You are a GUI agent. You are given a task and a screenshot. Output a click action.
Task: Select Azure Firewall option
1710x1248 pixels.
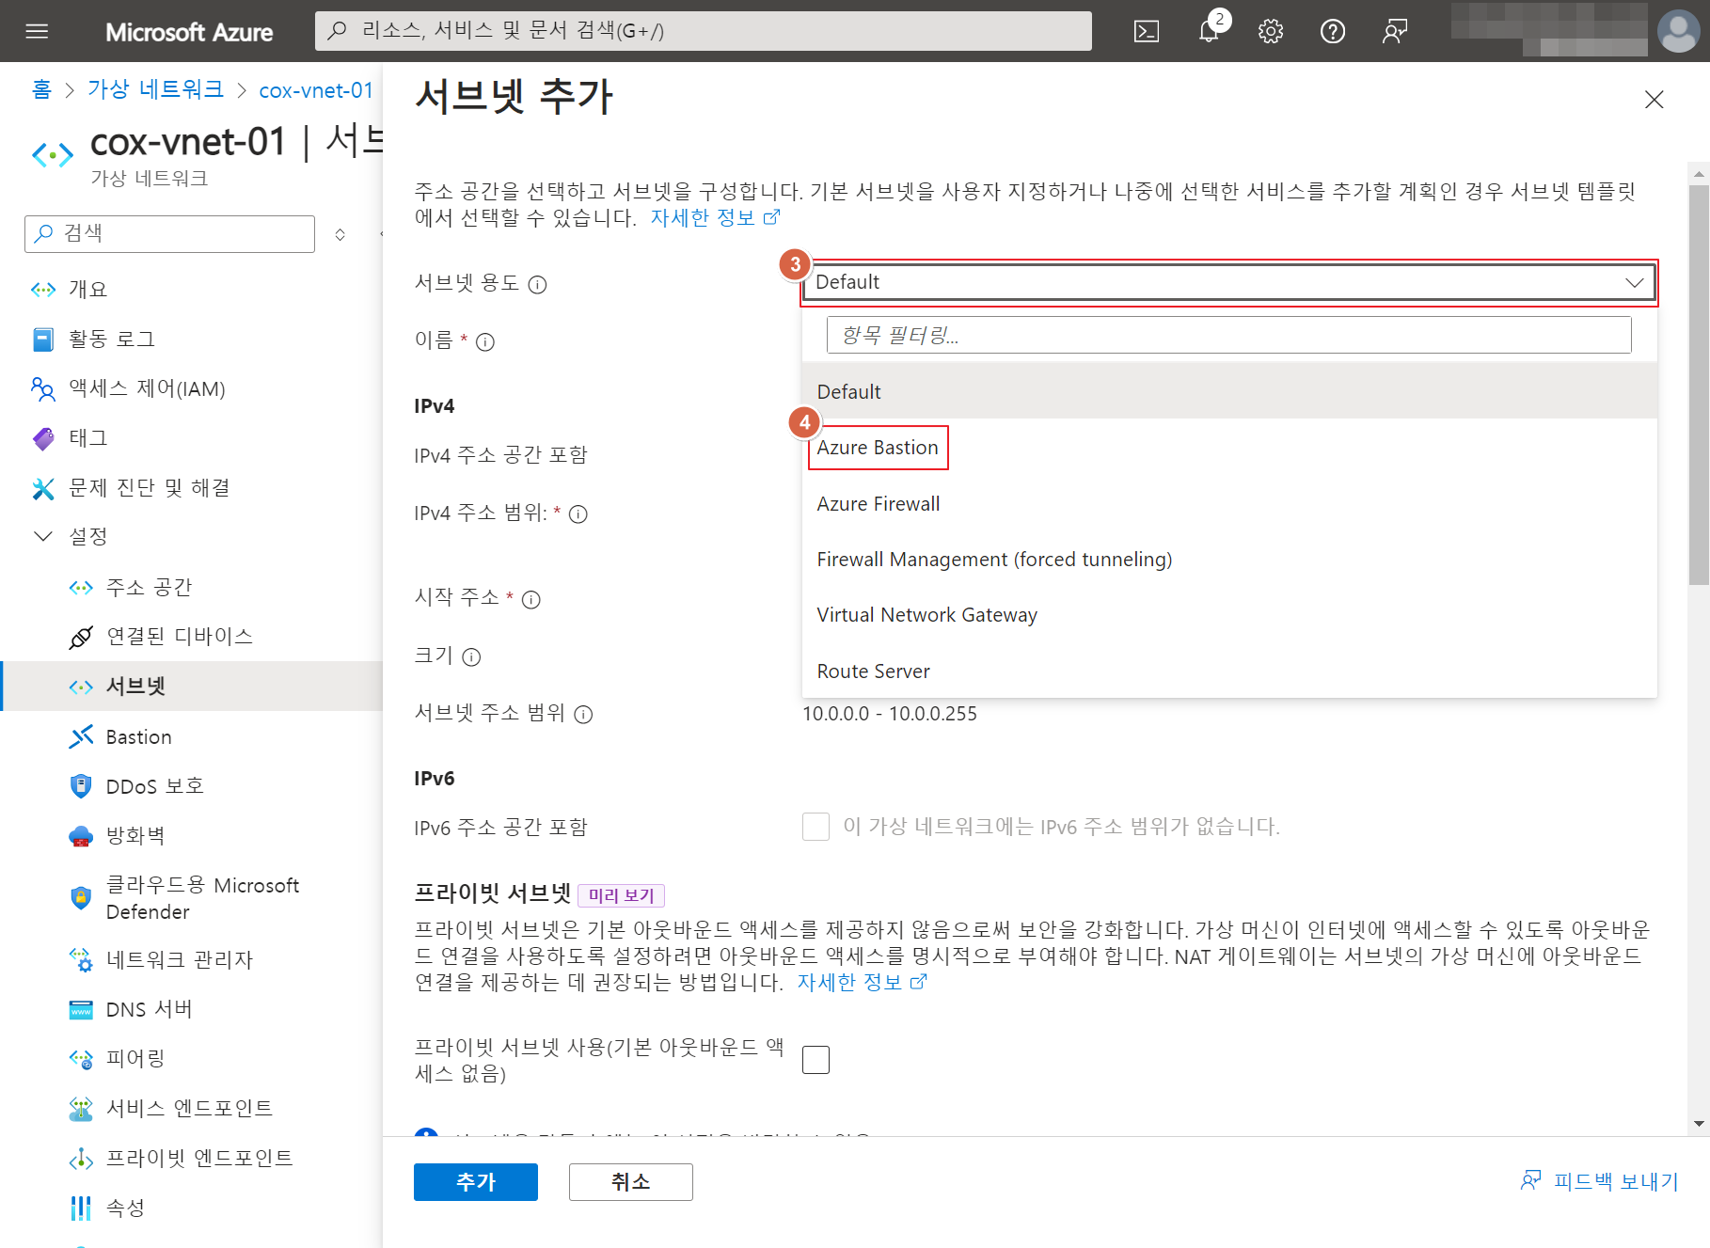click(x=1228, y=504)
